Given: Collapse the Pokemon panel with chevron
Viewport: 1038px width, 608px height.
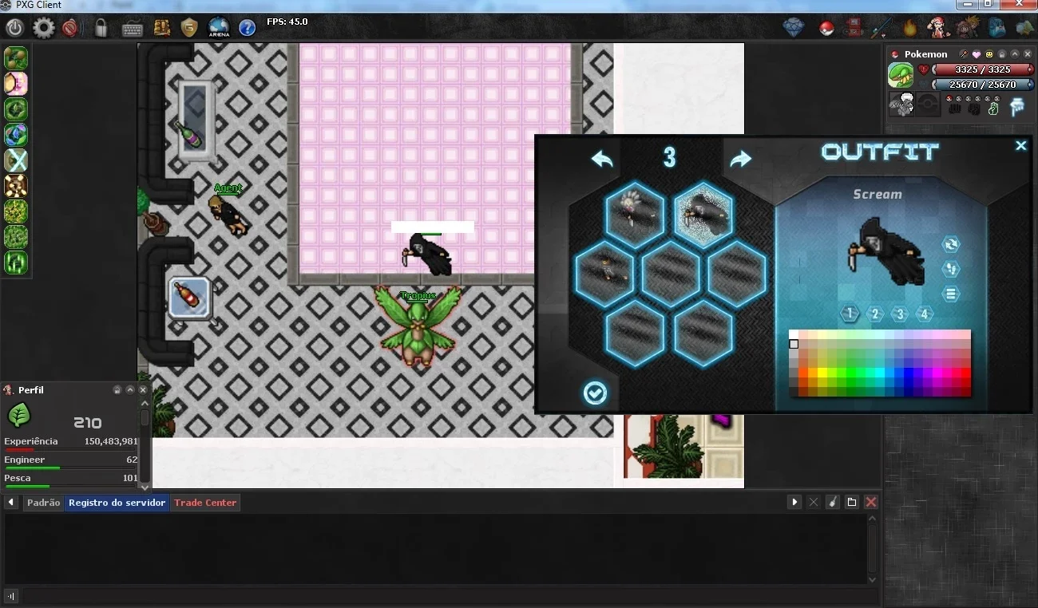Looking at the screenshot, I should (1015, 54).
